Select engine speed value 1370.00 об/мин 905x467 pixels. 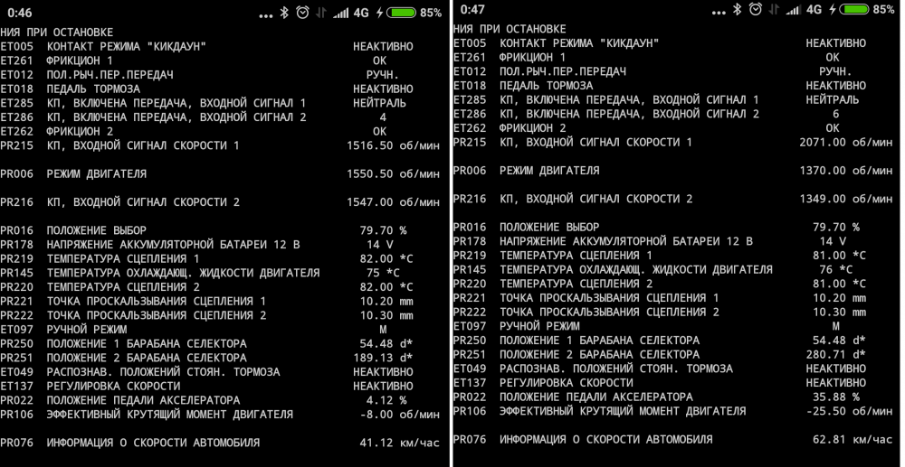(846, 171)
